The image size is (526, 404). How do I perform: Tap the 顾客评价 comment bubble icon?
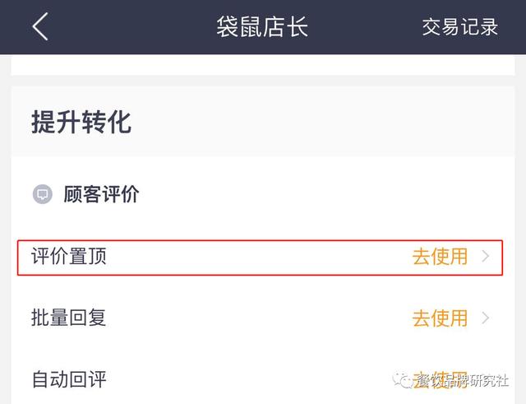(x=42, y=194)
